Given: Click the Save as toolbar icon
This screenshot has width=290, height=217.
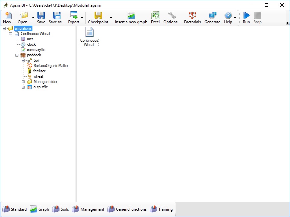Looking at the screenshot, I should coord(56,15).
